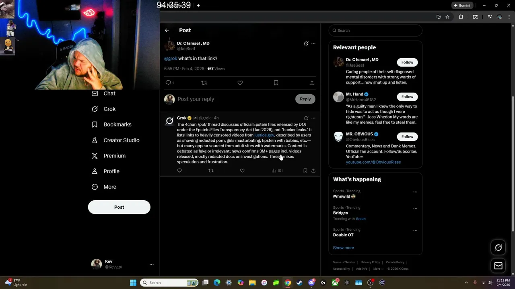Open Grok actions icon on Dr. C Ismael's post
This screenshot has width=515, height=289.
(x=306, y=43)
